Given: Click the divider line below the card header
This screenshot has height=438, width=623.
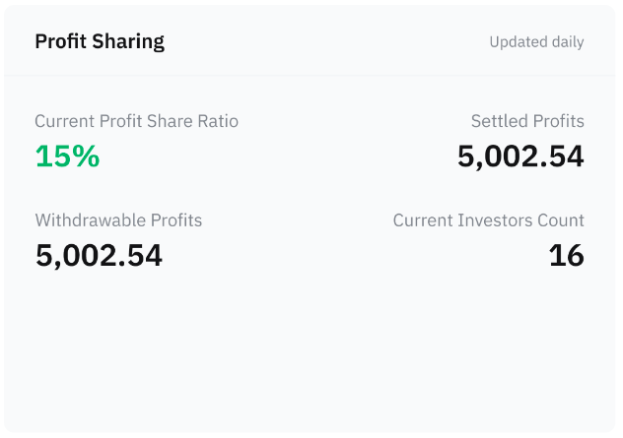Looking at the screenshot, I should pos(311,76).
